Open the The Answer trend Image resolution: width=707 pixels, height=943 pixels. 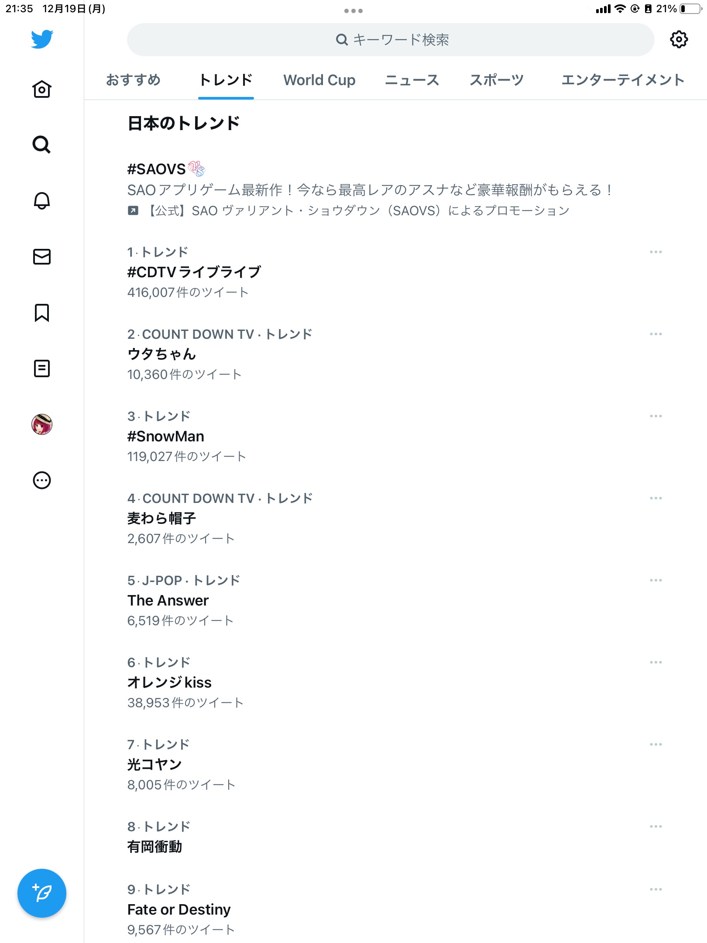[168, 601]
